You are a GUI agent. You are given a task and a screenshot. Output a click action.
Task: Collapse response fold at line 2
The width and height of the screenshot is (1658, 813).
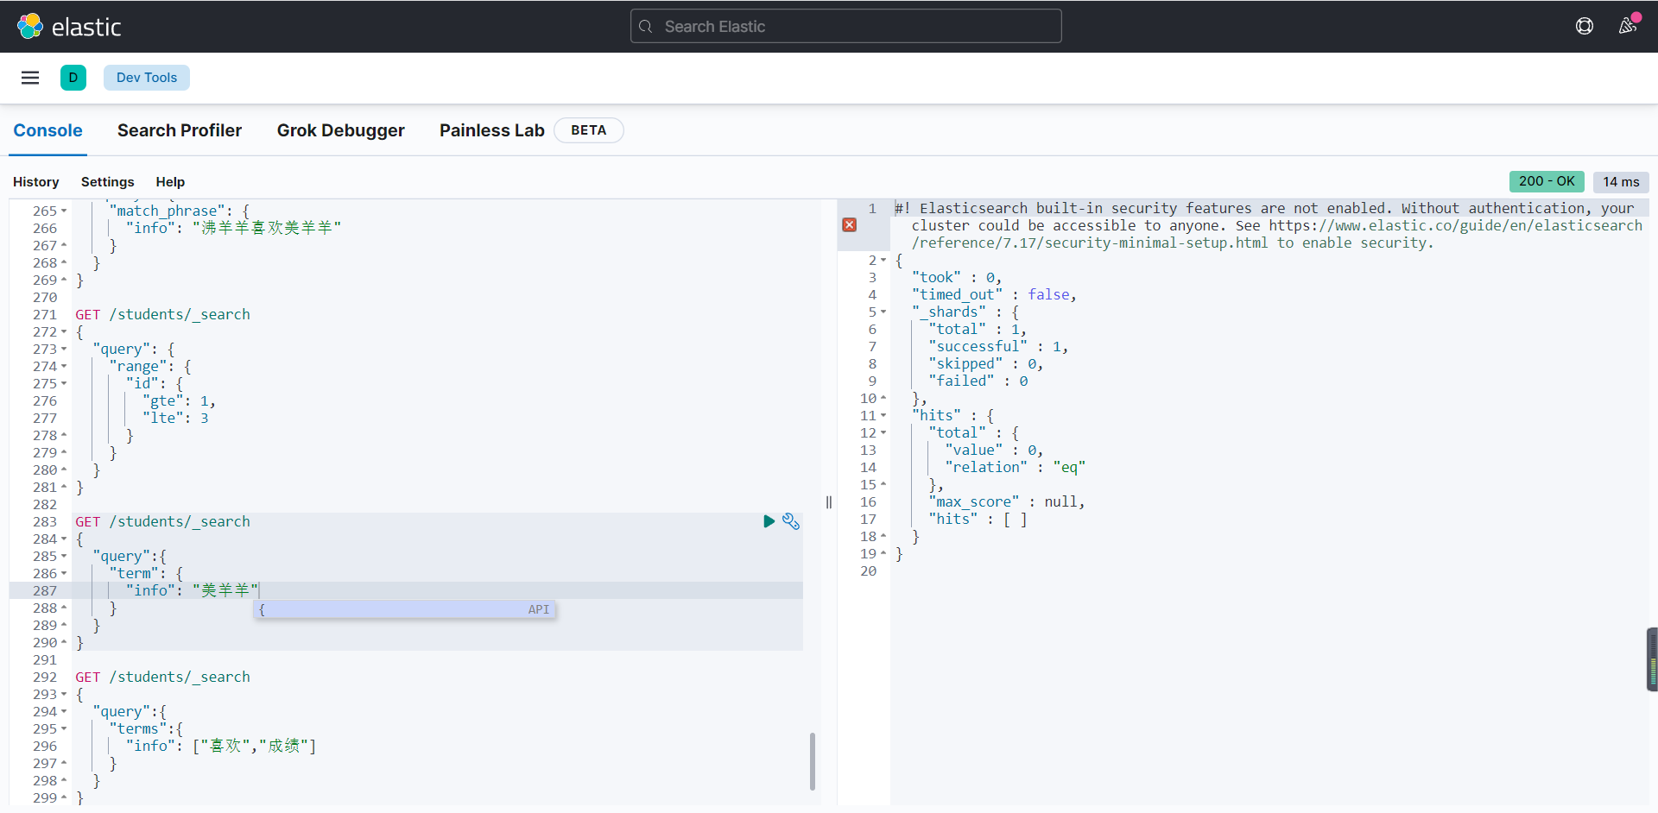click(x=883, y=260)
